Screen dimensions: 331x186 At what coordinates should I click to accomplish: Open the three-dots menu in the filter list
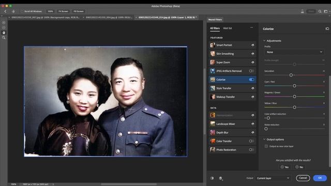(x=251, y=27)
